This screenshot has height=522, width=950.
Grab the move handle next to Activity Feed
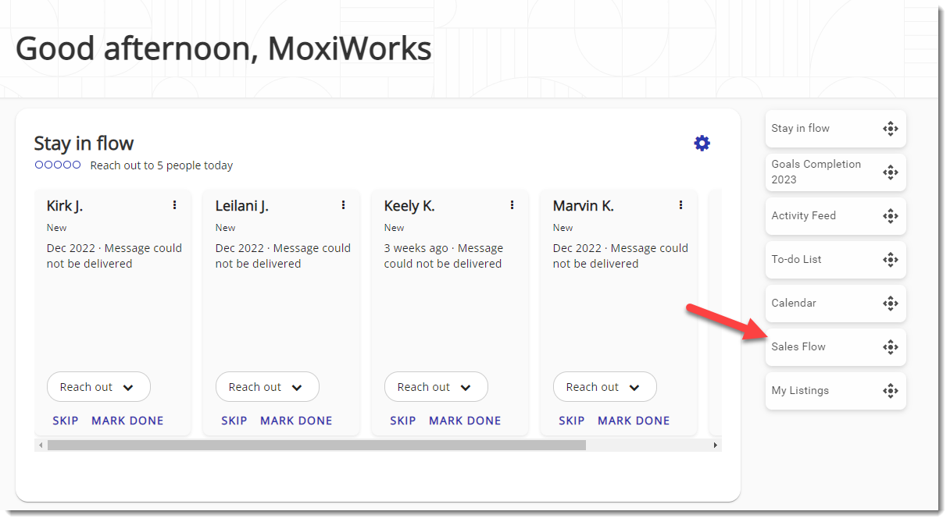(x=891, y=215)
